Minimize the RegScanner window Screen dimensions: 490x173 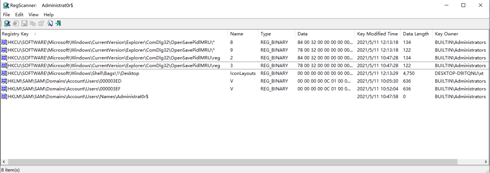(x=446, y=5)
